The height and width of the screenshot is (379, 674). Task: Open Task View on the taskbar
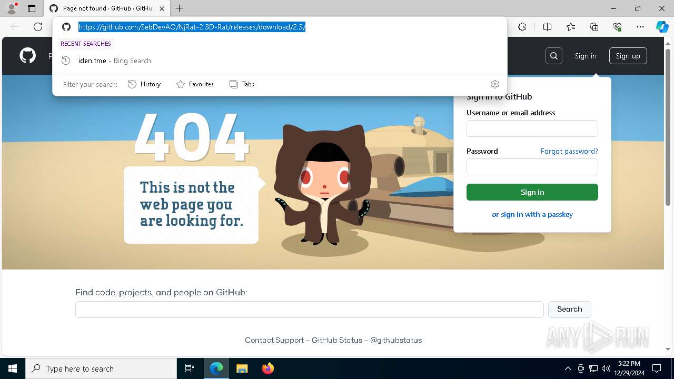tap(190, 368)
